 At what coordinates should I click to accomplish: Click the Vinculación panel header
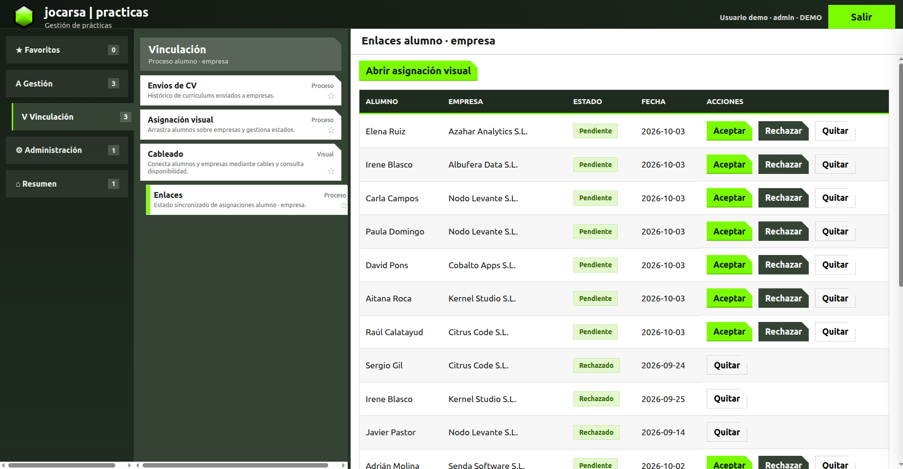tap(241, 54)
